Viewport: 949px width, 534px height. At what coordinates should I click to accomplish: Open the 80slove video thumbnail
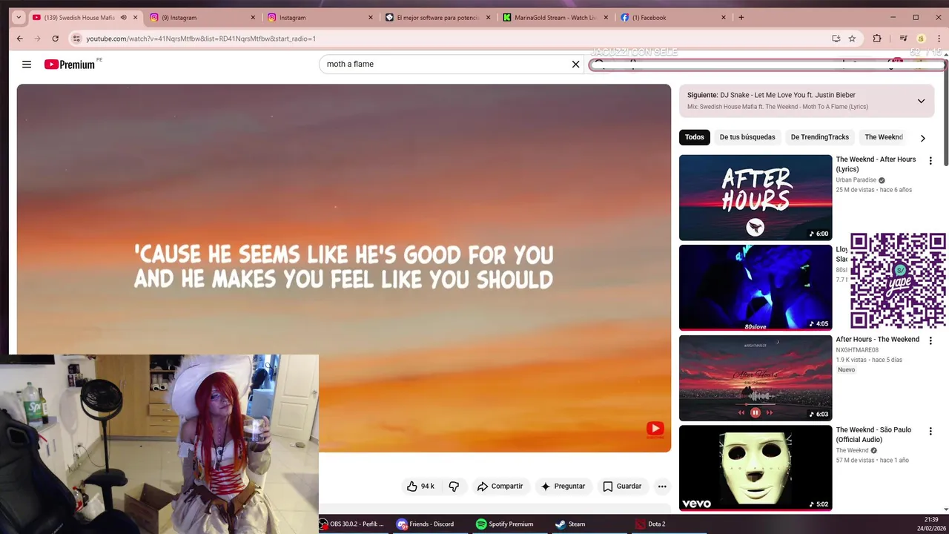tap(755, 288)
